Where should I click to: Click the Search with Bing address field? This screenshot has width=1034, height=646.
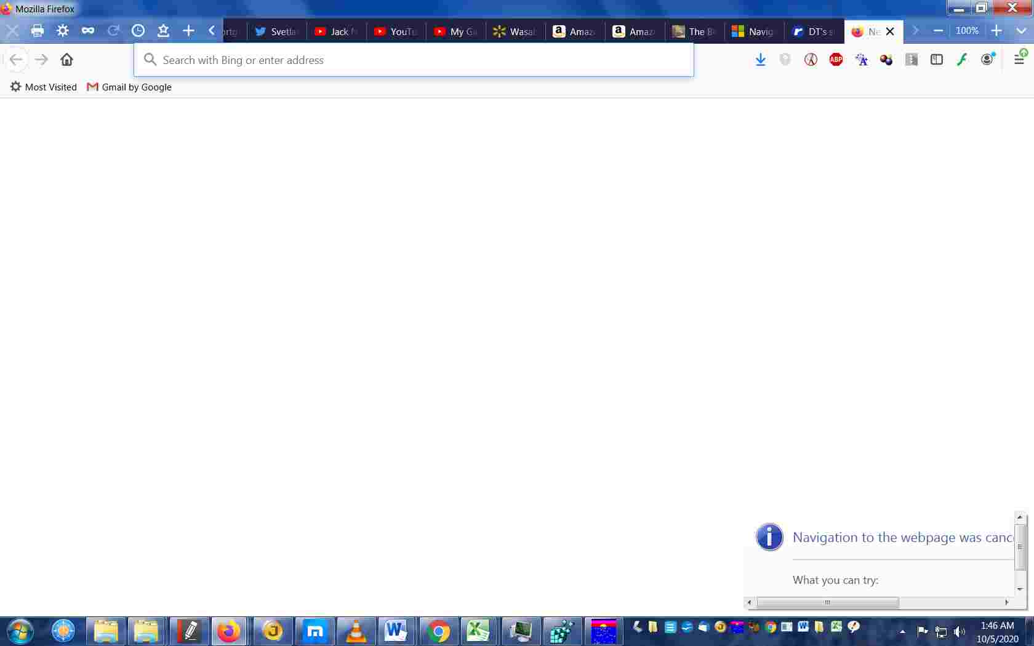[x=414, y=60]
